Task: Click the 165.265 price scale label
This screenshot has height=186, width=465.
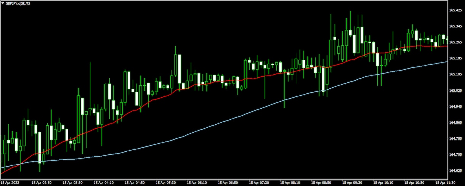Action: [455, 42]
